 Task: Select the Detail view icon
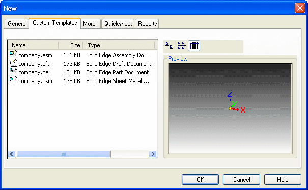tap(194, 46)
